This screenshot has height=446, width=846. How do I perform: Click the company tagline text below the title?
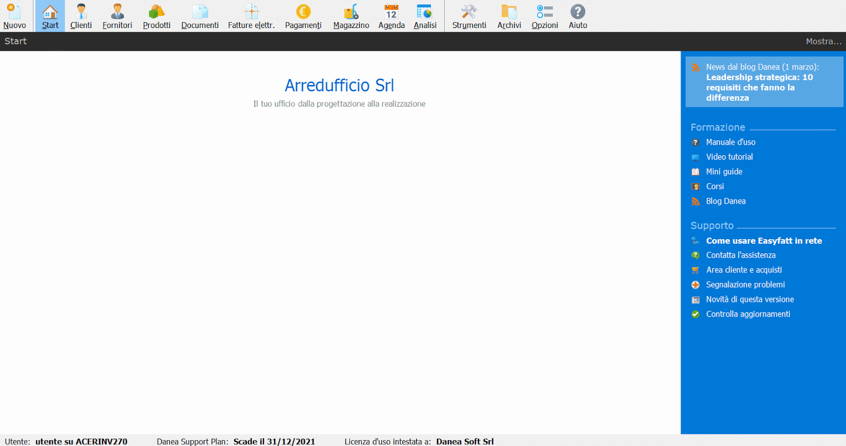[x=339, y=104]
